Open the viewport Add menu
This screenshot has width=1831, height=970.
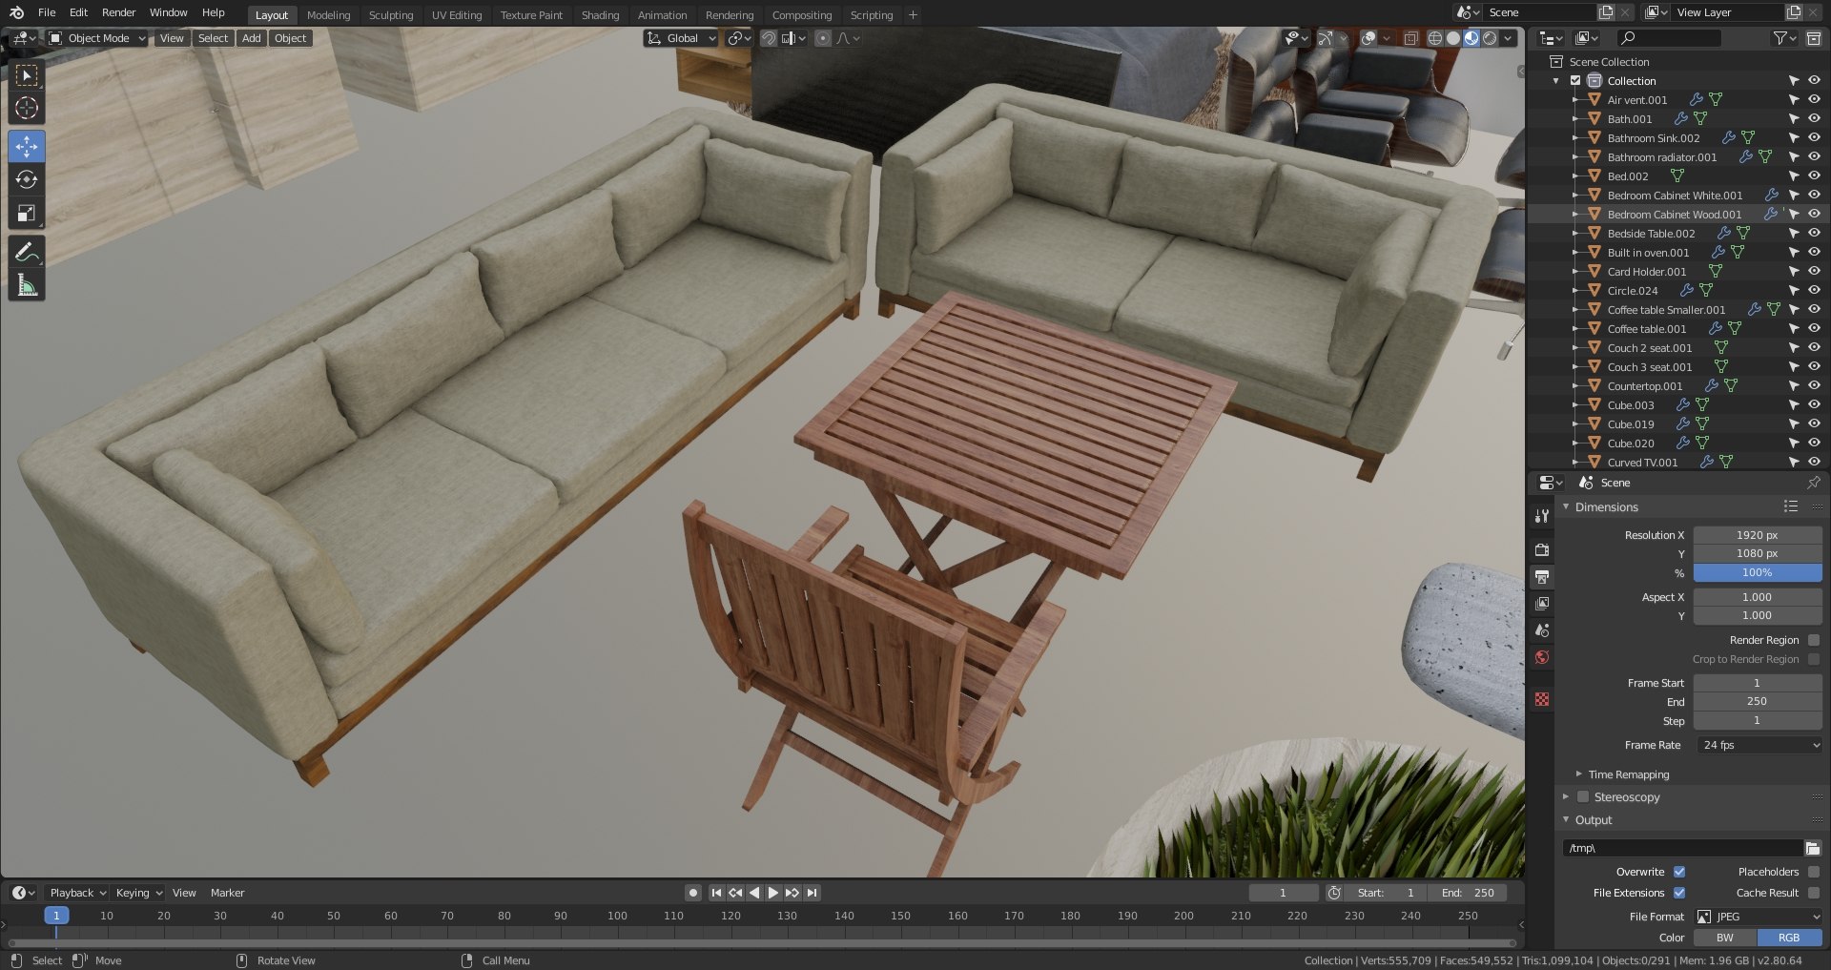[251, 38]
